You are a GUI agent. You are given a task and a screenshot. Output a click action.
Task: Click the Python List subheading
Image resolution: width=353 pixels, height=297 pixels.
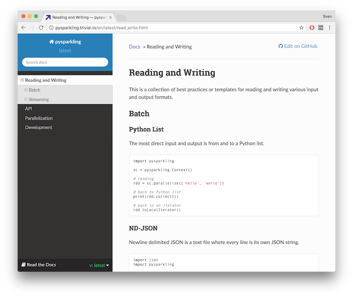(146, 129)
